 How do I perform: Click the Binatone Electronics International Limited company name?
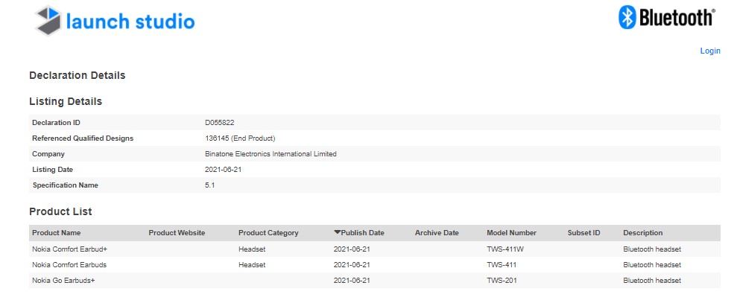pyautogui.click(x=271, y=153)
